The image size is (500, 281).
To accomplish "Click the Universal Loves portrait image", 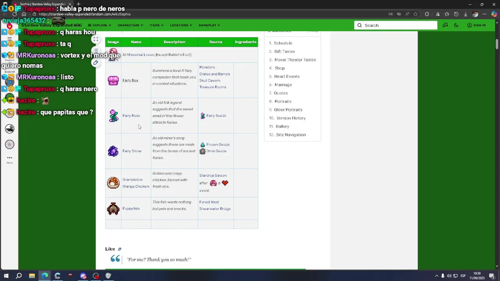I will pos(113,55).
